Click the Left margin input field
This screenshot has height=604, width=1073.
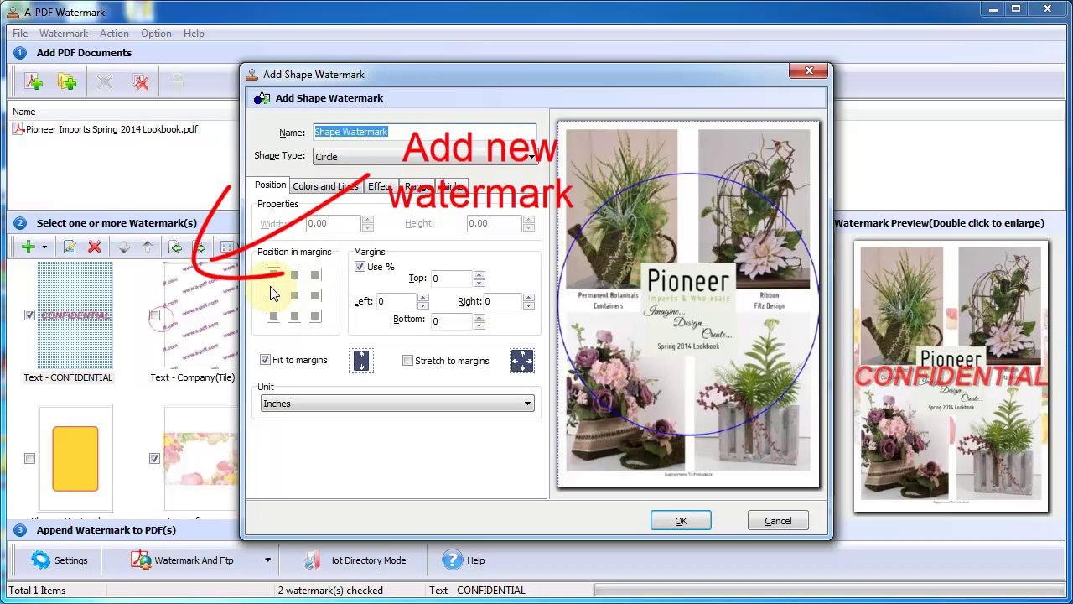[397, 302]
